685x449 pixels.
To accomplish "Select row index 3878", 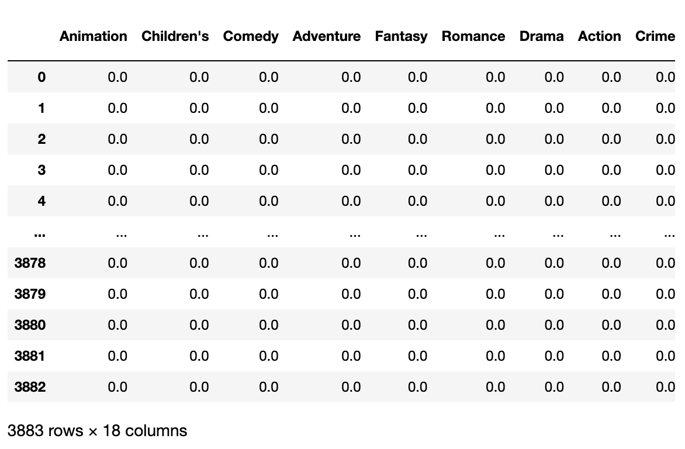I will pyautogui.click(x=30, y=263).
